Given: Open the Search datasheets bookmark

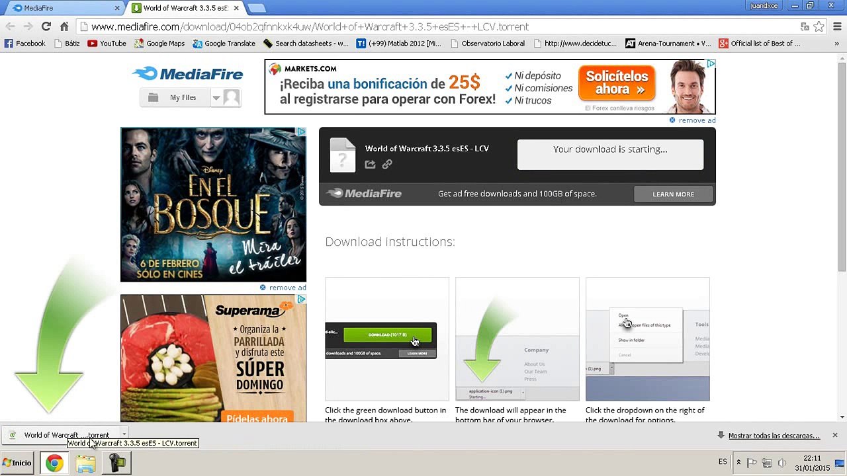Looking at the screenshot, I should point(306,44).
